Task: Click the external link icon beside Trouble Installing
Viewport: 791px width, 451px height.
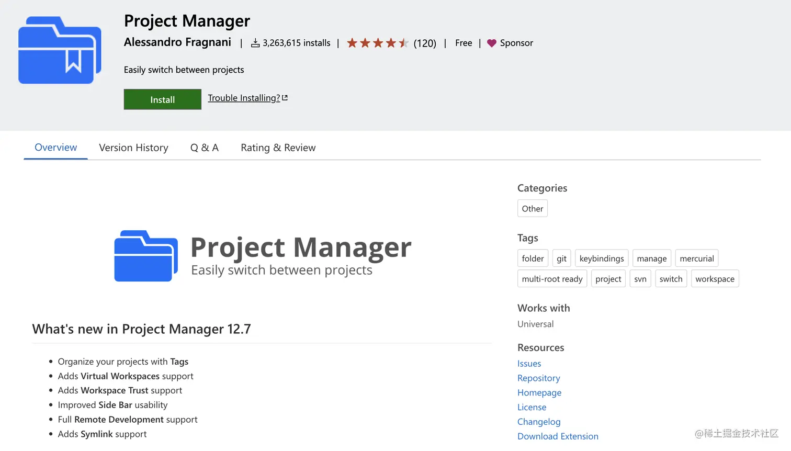Action: point(285,98)
